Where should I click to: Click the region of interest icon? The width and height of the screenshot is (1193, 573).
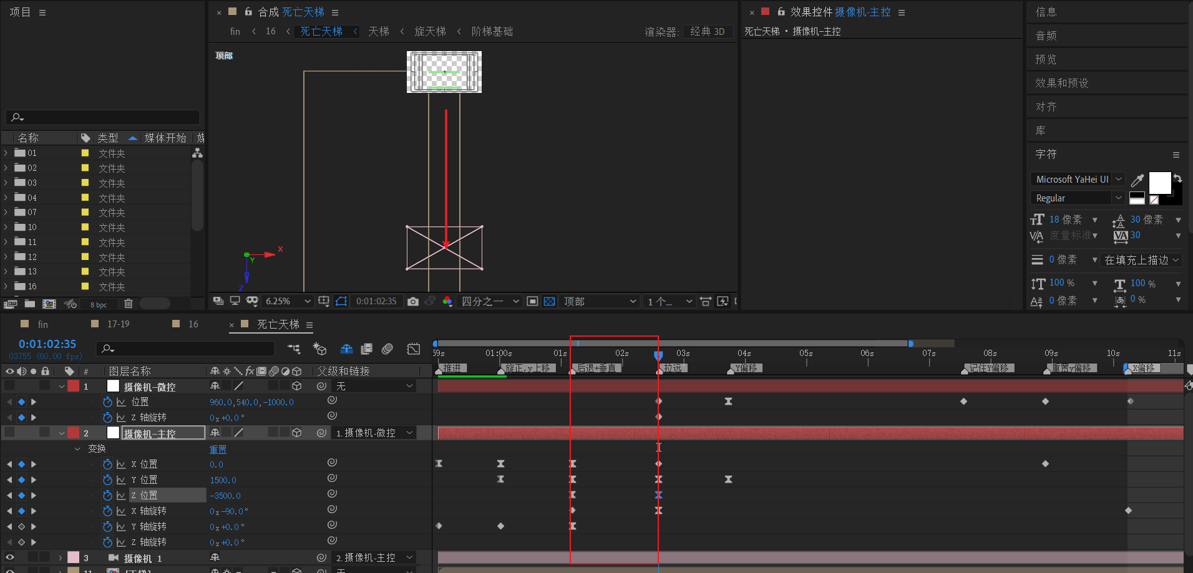point(532,301)
